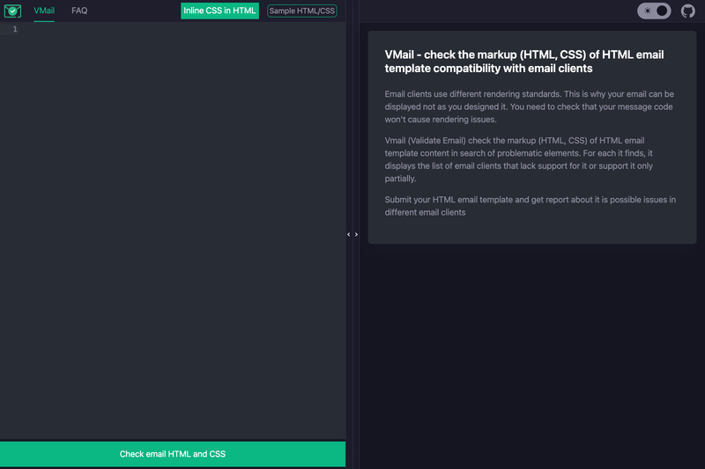Image resolution: width=705 pixels, height=469 pixels.
Task: Click the VMail heading in the info card
Action: coord(524,62)
